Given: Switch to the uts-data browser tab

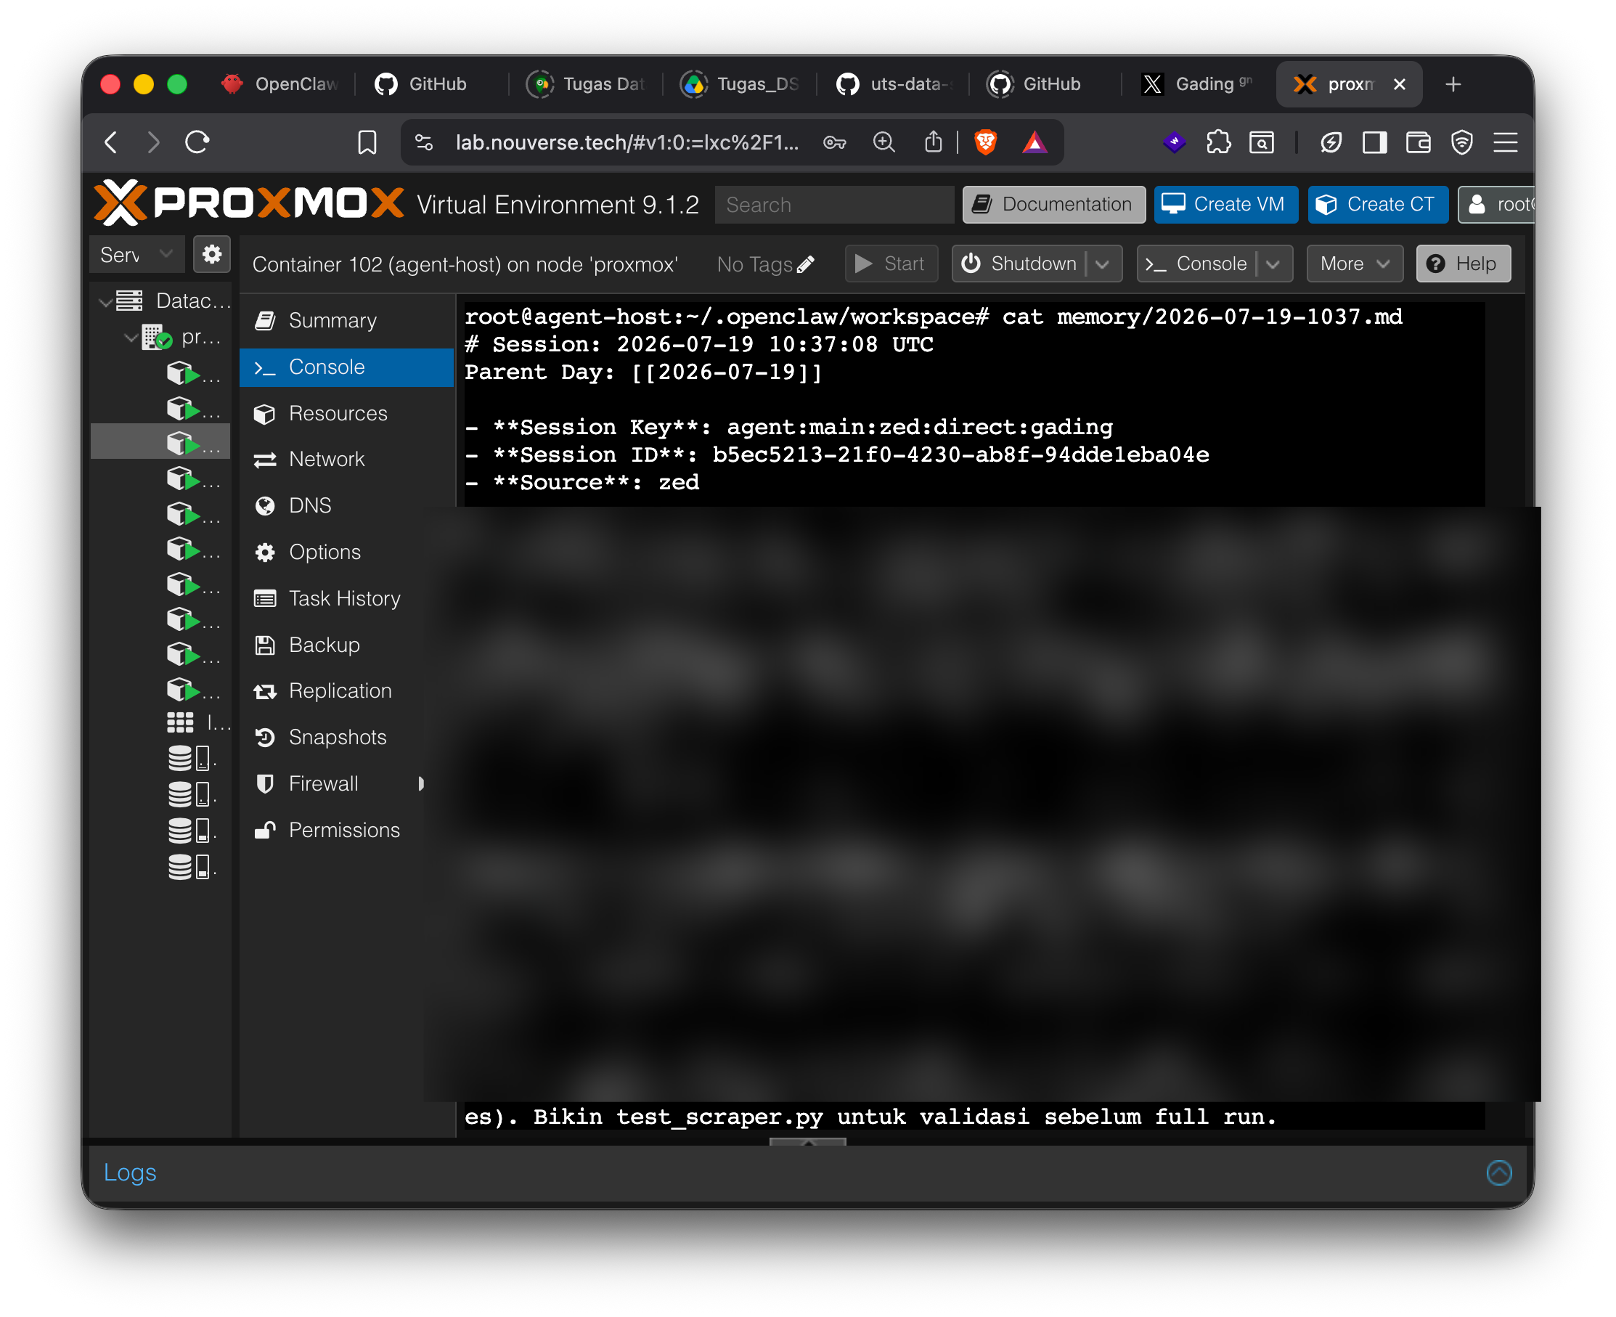Looking at the screenshot, I should click(x=893, y=84).
